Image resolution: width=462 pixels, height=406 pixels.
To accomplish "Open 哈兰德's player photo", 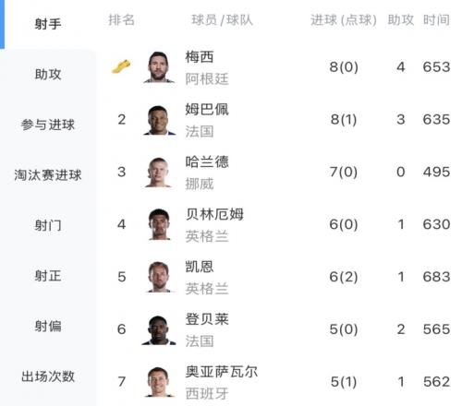I will (158, 173).
